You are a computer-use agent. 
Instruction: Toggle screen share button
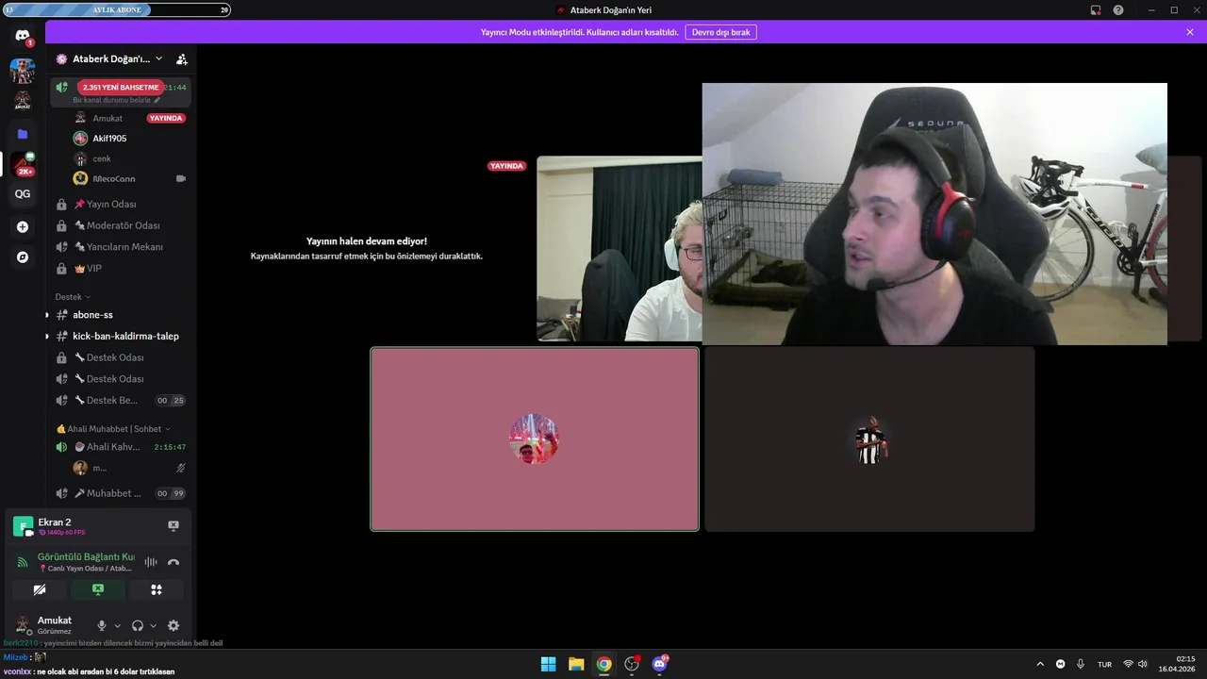[98, 589]
